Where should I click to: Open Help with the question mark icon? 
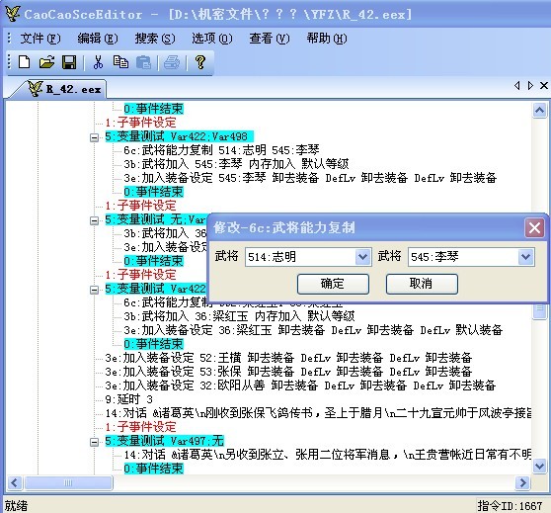click(200, 62)
